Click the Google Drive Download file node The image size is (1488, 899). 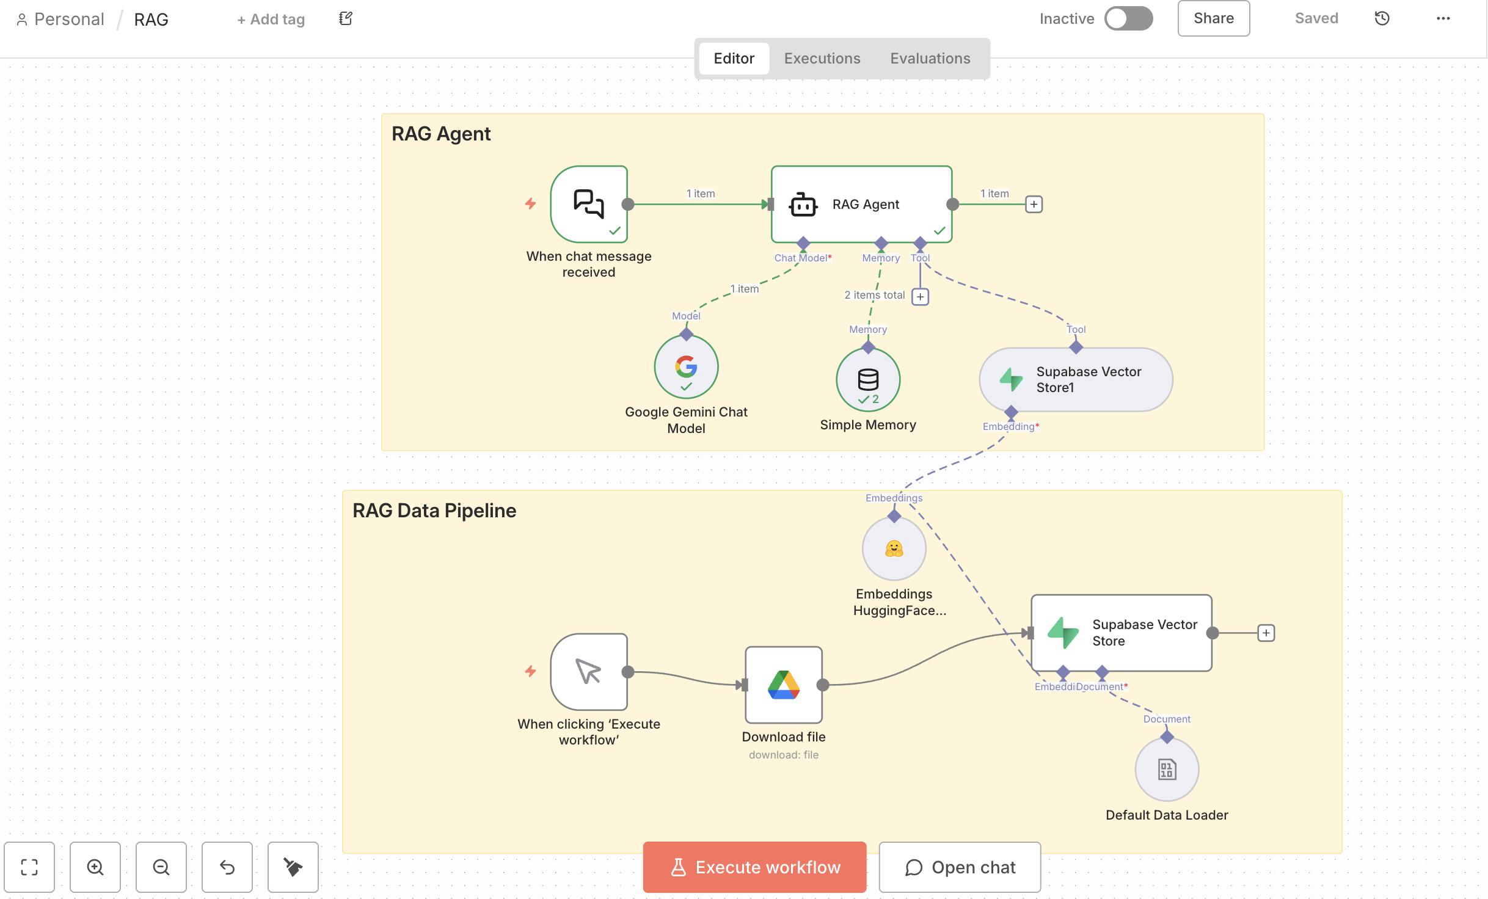784,685
